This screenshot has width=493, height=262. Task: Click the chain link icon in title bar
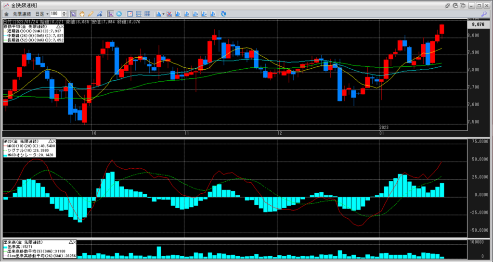tap(447, 5)
